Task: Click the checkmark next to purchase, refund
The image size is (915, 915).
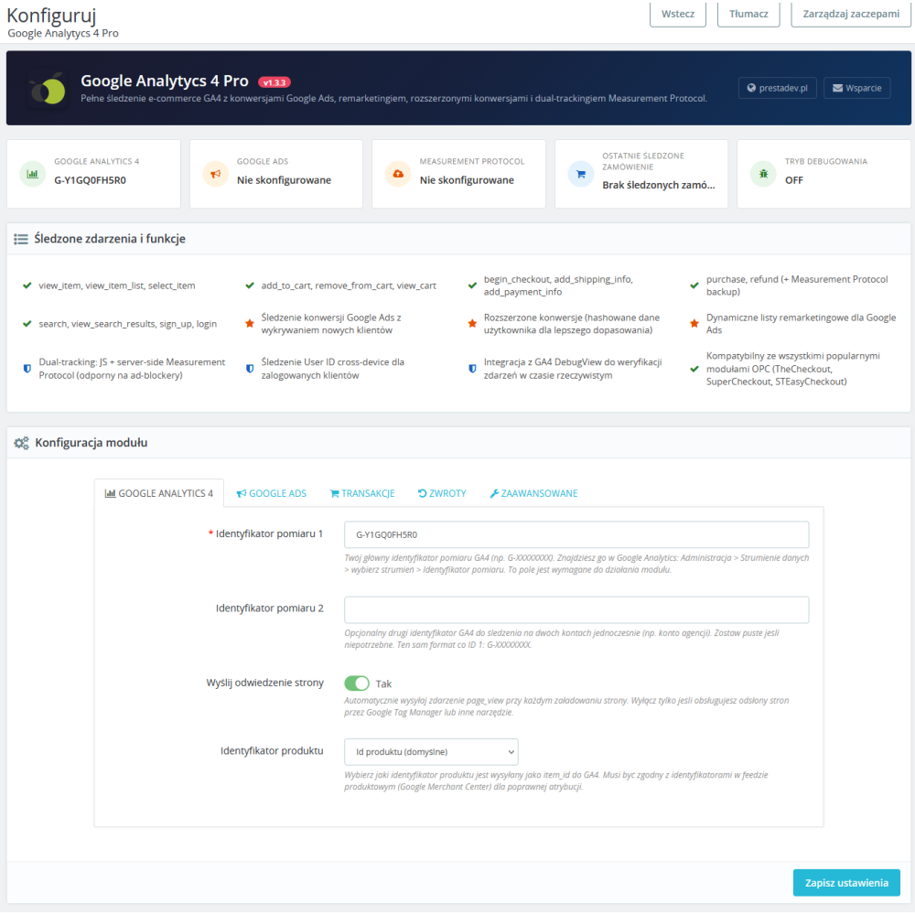Action: (694, 285)
